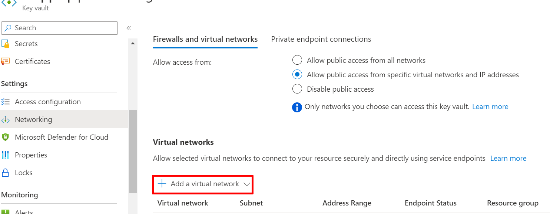Open the service endpoints Learn more link
This screenshot has height=214, width=550.
(x=508, y=158)
